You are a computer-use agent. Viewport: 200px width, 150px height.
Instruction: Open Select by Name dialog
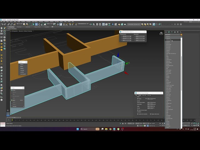(x=27, y=24)
